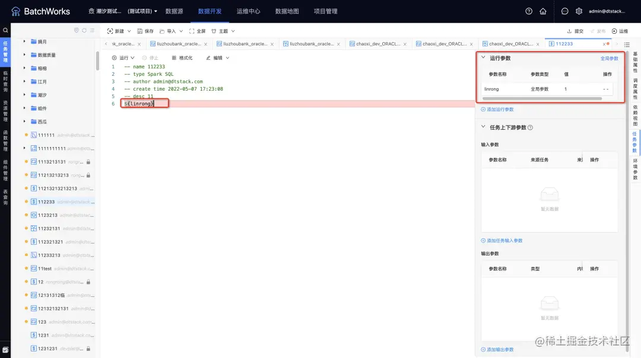Click help icon next to 任务上下游参数

530,127
